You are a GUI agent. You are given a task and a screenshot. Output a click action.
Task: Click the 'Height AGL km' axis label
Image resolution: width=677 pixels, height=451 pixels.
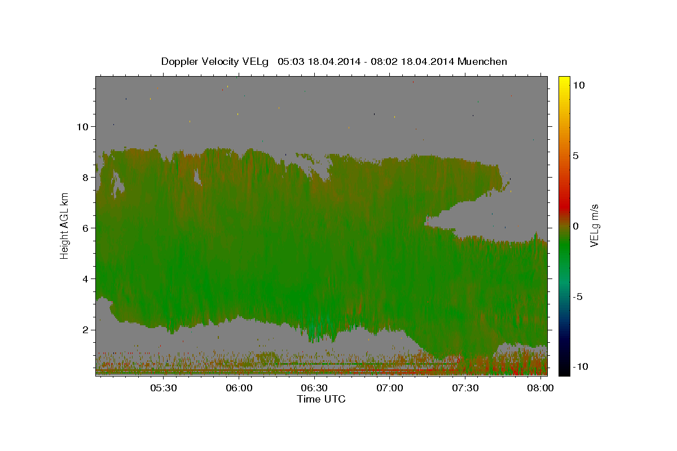(64, 225)
